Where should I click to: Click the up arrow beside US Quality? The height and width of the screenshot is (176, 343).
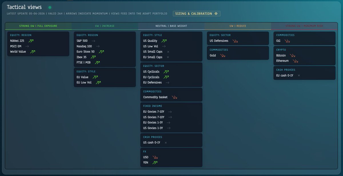pos(164,41)
